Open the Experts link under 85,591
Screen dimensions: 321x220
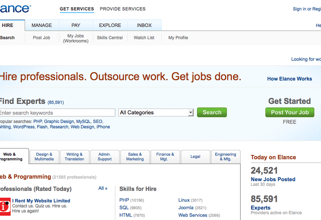pos(261,208)
